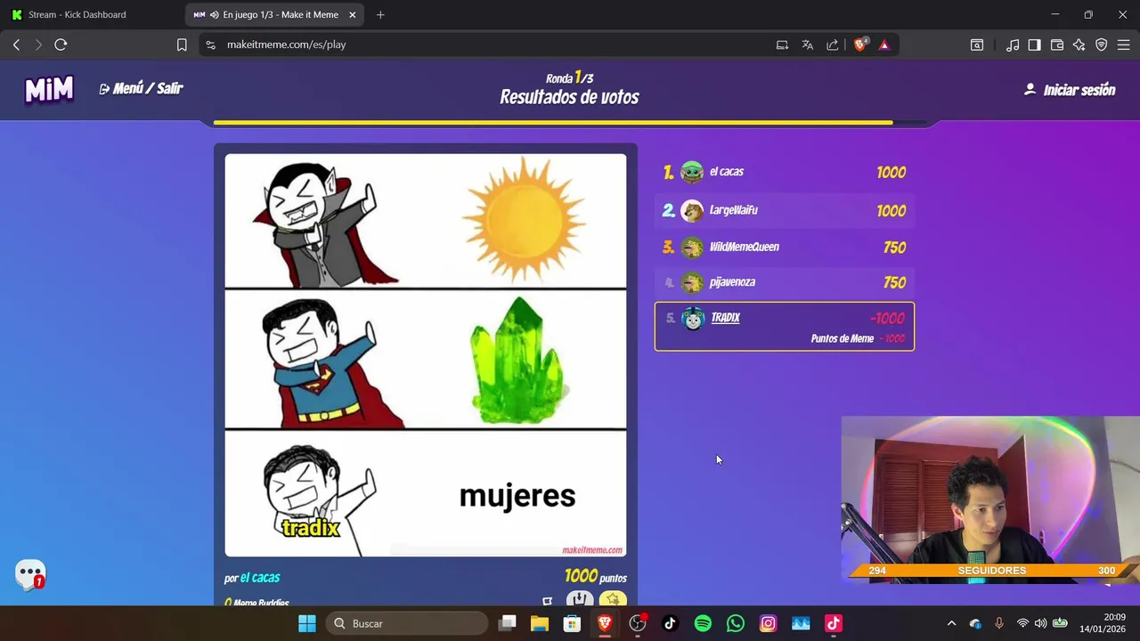Open File Explorer from taskbar
1140x641 pixels.
540,623
